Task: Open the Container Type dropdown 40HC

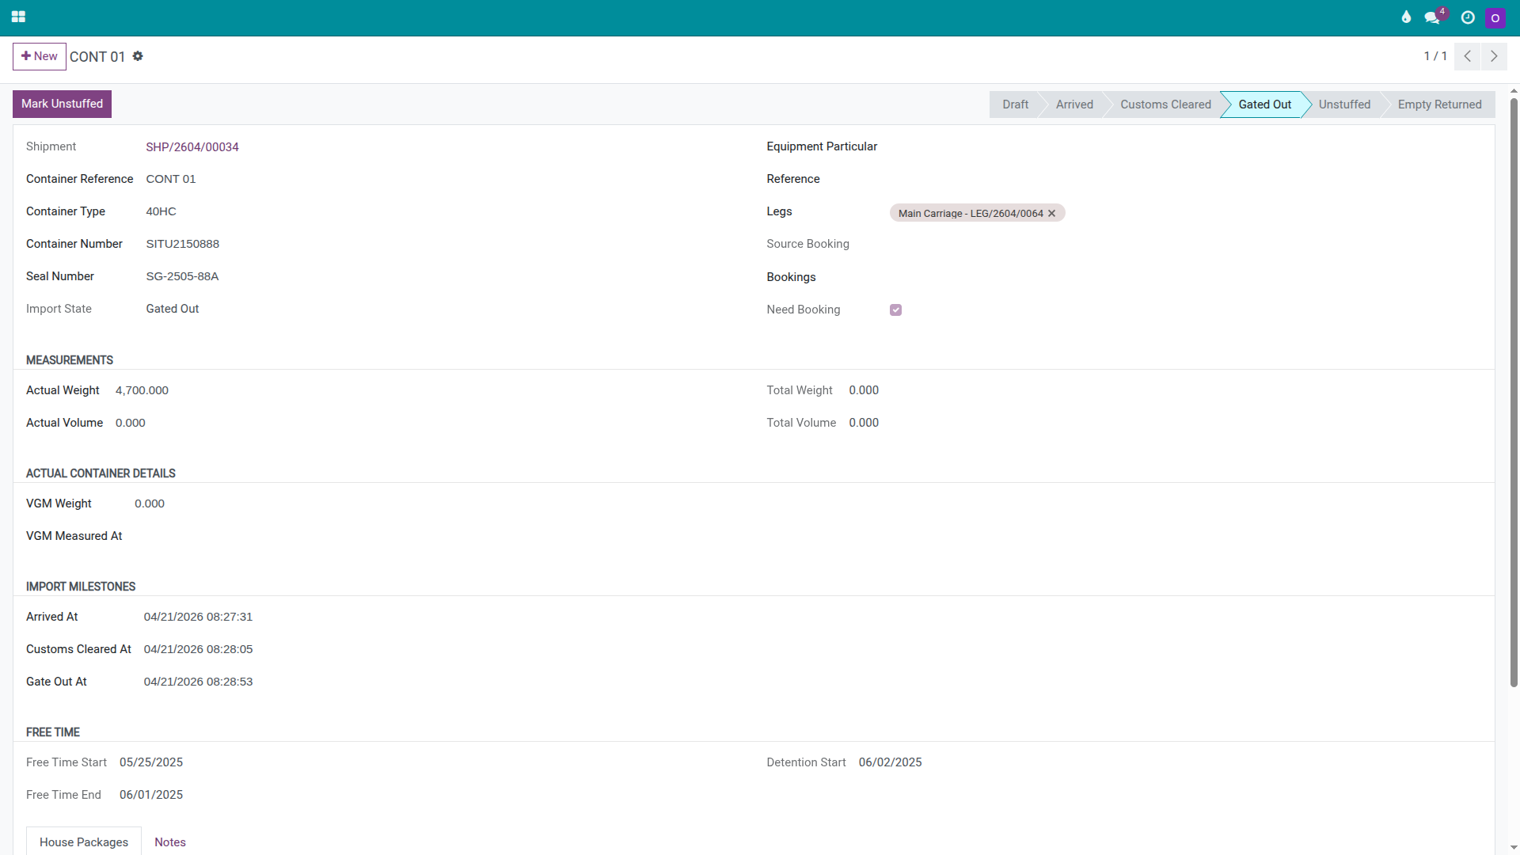Action: point(443,211)
